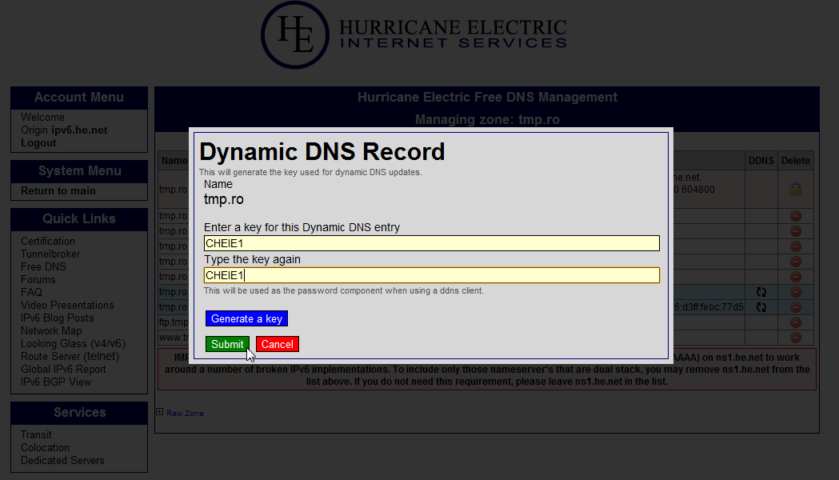Screen dimensions: 839x480
Task: Expand the Raw Zone section
Action: click(x=159, y=413)
